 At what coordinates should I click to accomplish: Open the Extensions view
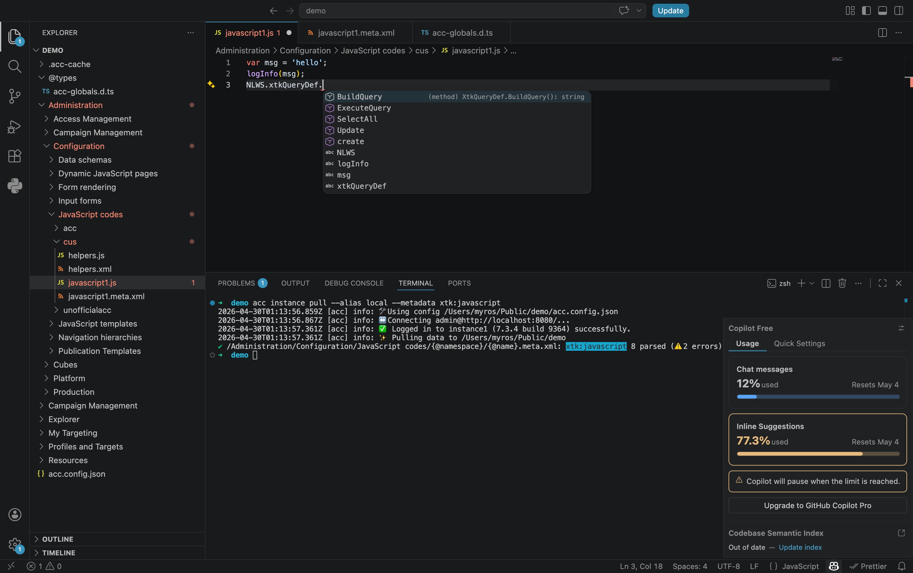click(x=15, y=156)
